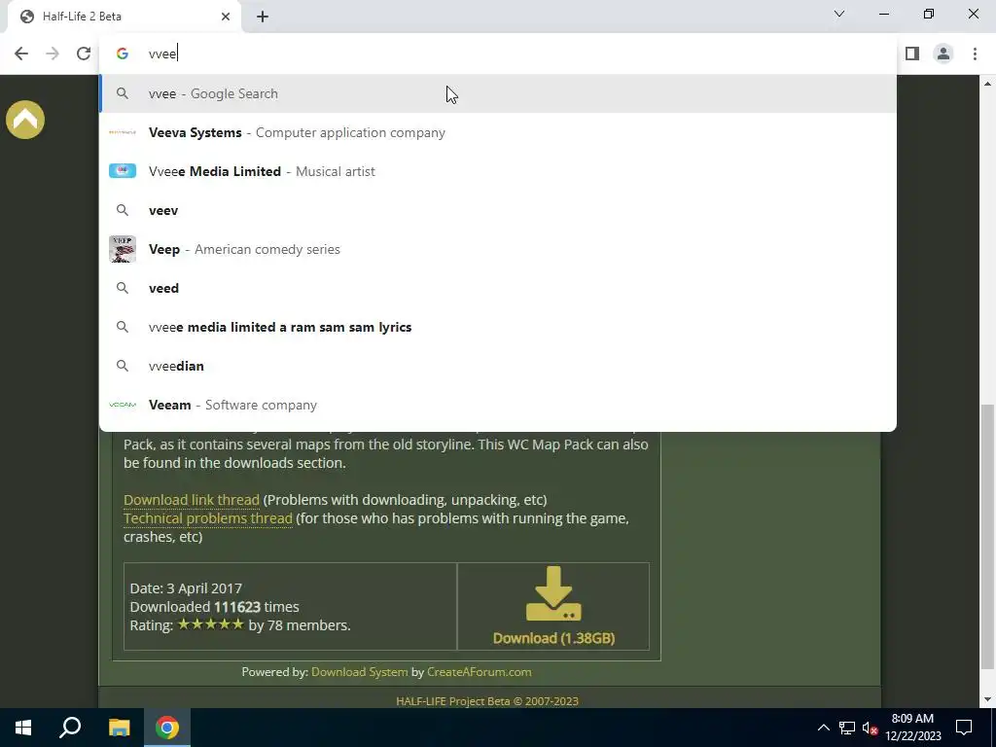Visit the CreateAForum.com link

479,671
